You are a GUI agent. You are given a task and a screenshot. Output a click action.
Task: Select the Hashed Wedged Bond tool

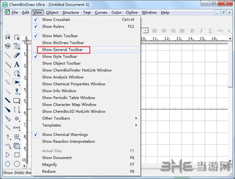(x=8, y=91)
